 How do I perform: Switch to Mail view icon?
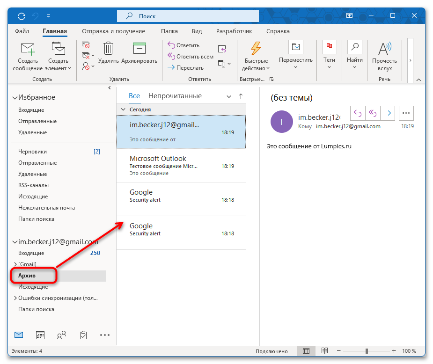pyautogui.click(x=19, y=335)
